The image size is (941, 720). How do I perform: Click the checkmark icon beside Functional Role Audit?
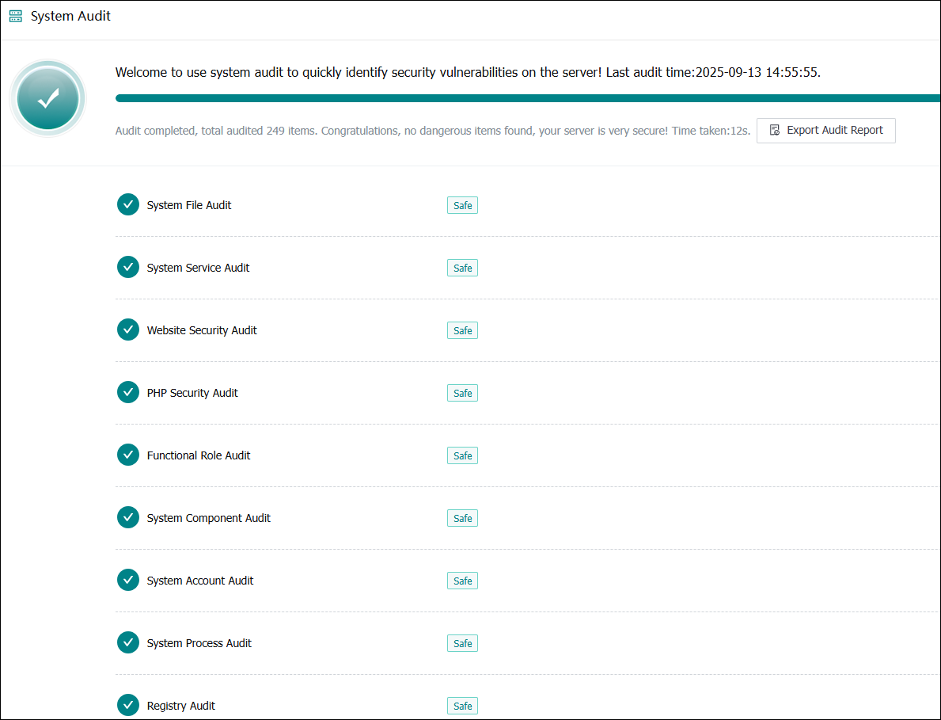pos(128,455)
